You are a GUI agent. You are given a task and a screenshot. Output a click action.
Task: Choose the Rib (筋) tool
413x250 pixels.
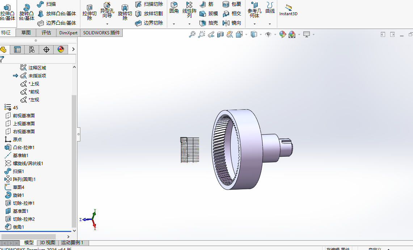pyautogui.click(x=206, y=4)
